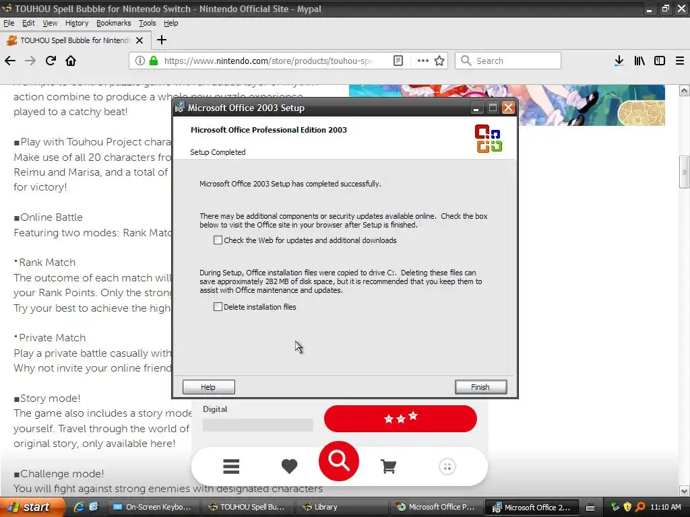The image size is (690, 517).
Task: Click the taskbar clock 11:10 AM
Action: coord(665,507)
